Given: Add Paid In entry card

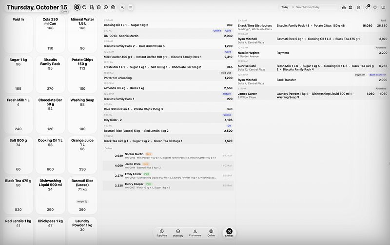Looking at the screenshot, I should tap(18, 34).
